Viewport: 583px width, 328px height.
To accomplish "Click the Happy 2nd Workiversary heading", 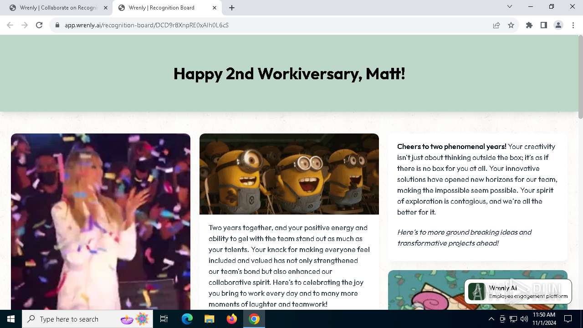I will point(289,73).
